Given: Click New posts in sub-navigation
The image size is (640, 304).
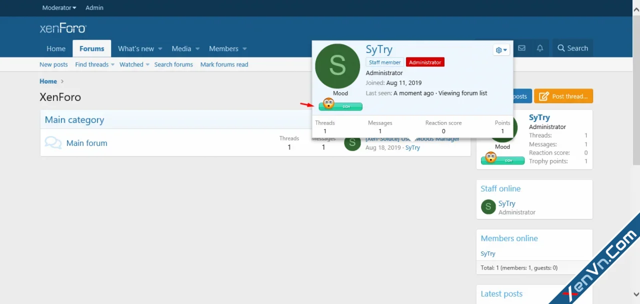Looking at the screenshot, I should [53, 64].
